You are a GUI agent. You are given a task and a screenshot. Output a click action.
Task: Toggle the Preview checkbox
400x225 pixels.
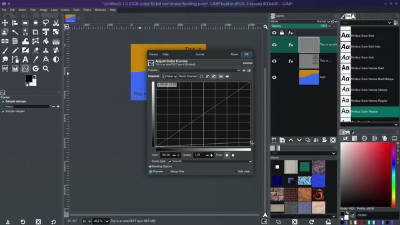coord(151,171)
